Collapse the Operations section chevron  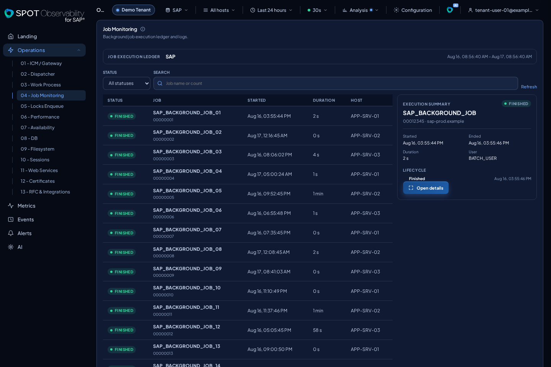click(79, 50)
